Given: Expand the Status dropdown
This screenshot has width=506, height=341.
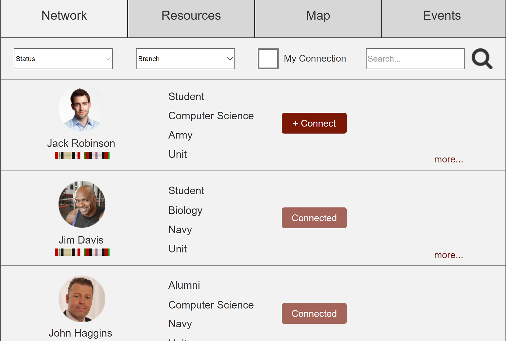Looking at the screenshot, I should coord(63,59).
